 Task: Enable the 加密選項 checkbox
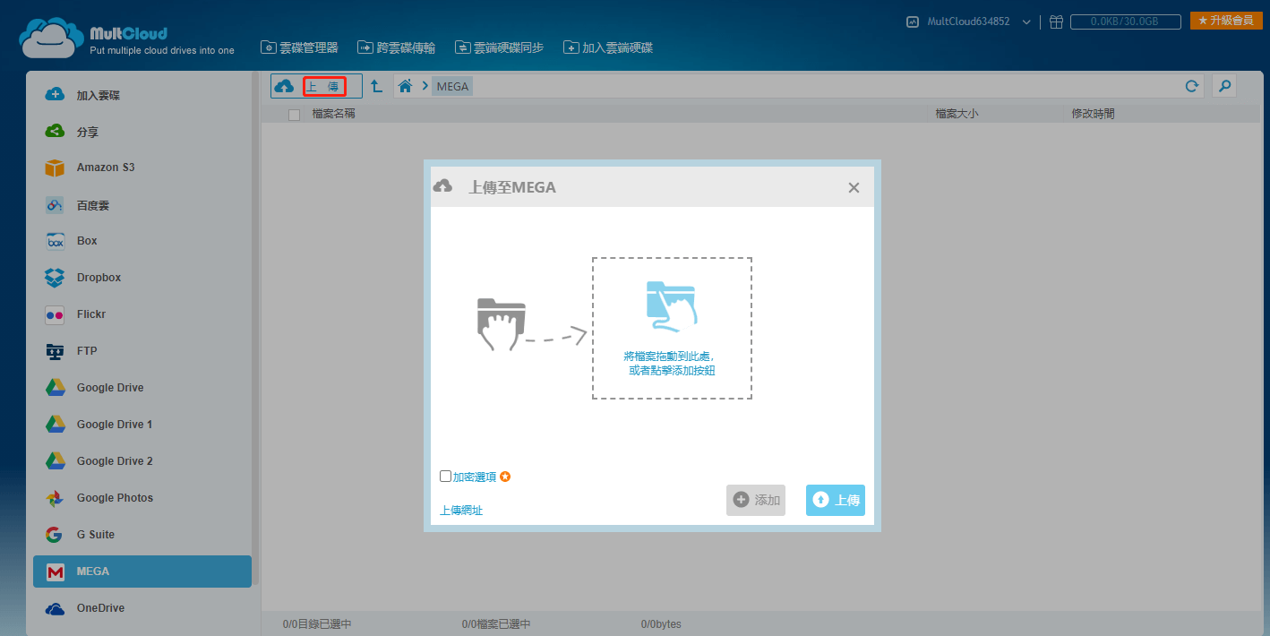click(x=446, y=477)
